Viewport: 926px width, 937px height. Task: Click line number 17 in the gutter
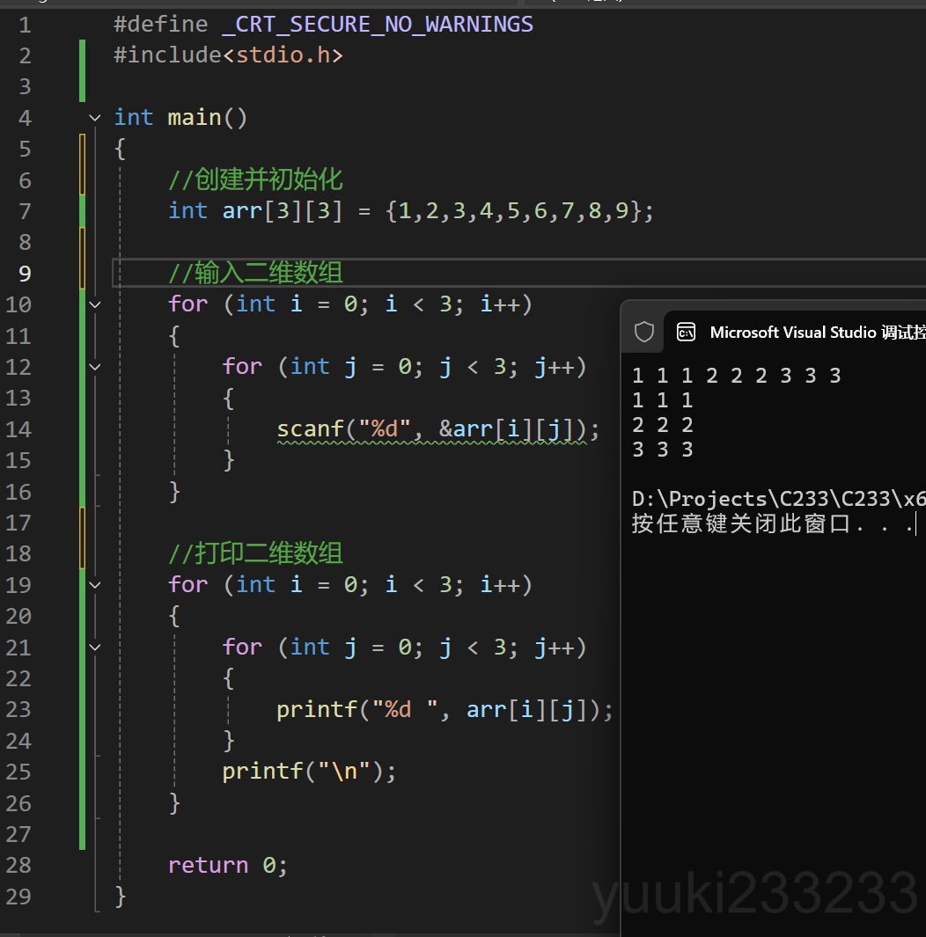click(18, 523)
